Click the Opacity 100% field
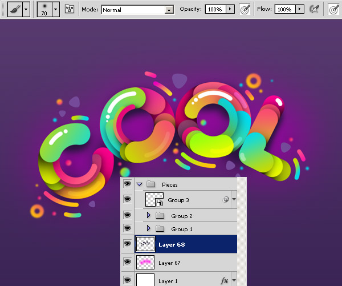The image size is (342, 286). tap(215, 9)
